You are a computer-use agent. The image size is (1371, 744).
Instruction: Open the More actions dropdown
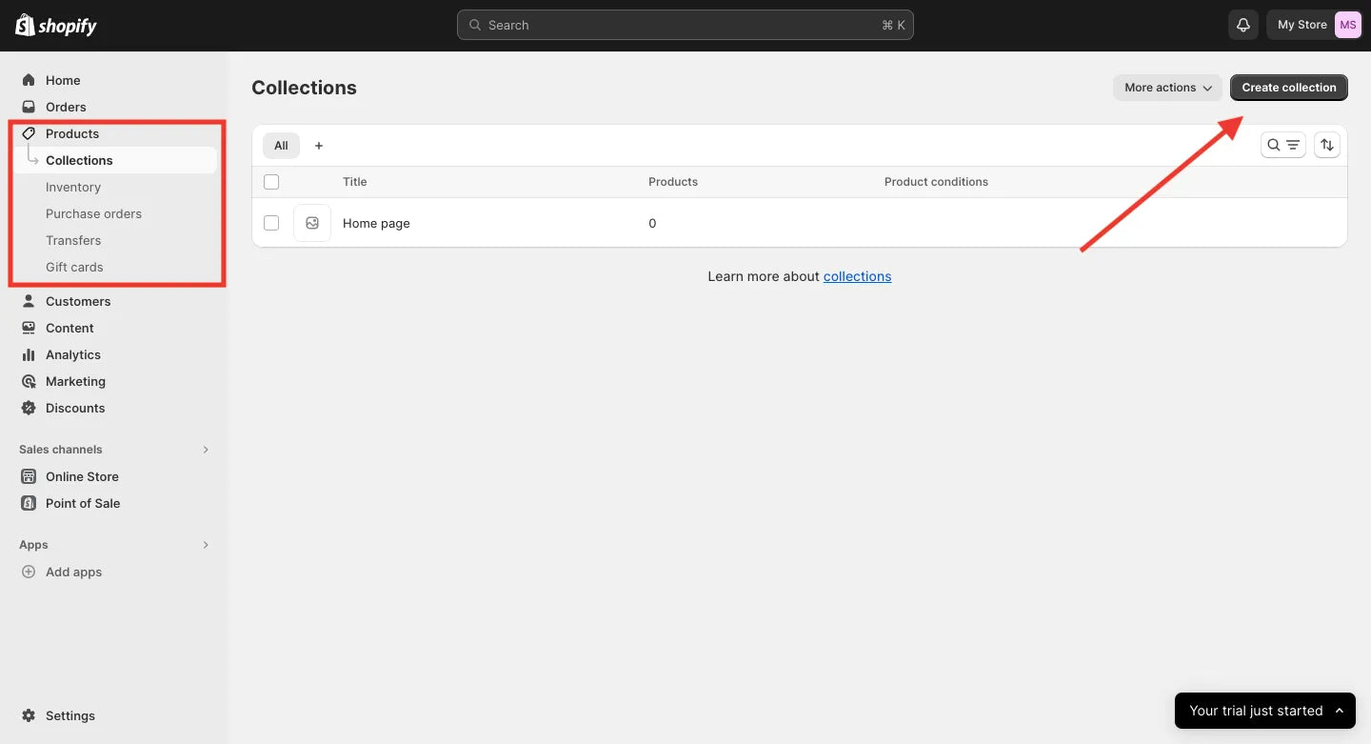click(1166, 87)
